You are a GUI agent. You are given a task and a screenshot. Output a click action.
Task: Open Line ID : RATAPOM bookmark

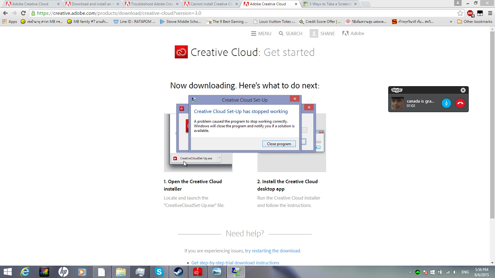tap(134, 22)
